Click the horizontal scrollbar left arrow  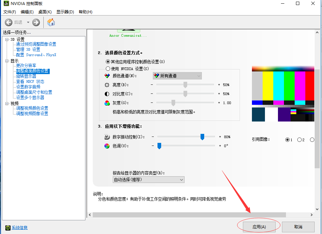(90, 215)
